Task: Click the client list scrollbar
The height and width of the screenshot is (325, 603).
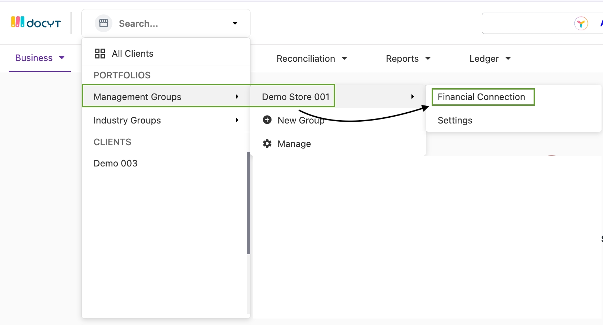Action: coord(248,202)
